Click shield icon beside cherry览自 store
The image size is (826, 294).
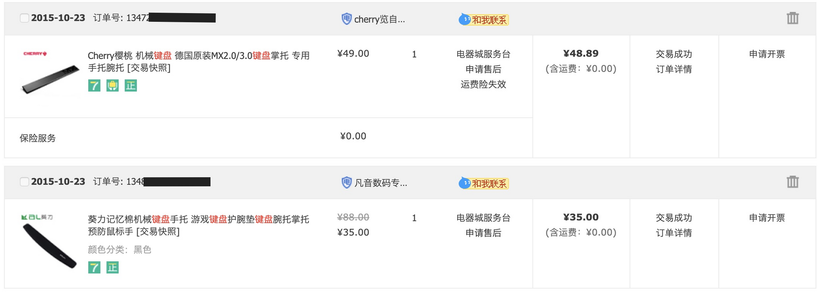tap(346, 19)
